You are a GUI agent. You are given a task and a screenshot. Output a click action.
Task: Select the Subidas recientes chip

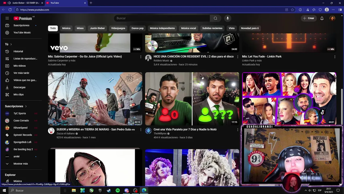(x=212, y=28)
